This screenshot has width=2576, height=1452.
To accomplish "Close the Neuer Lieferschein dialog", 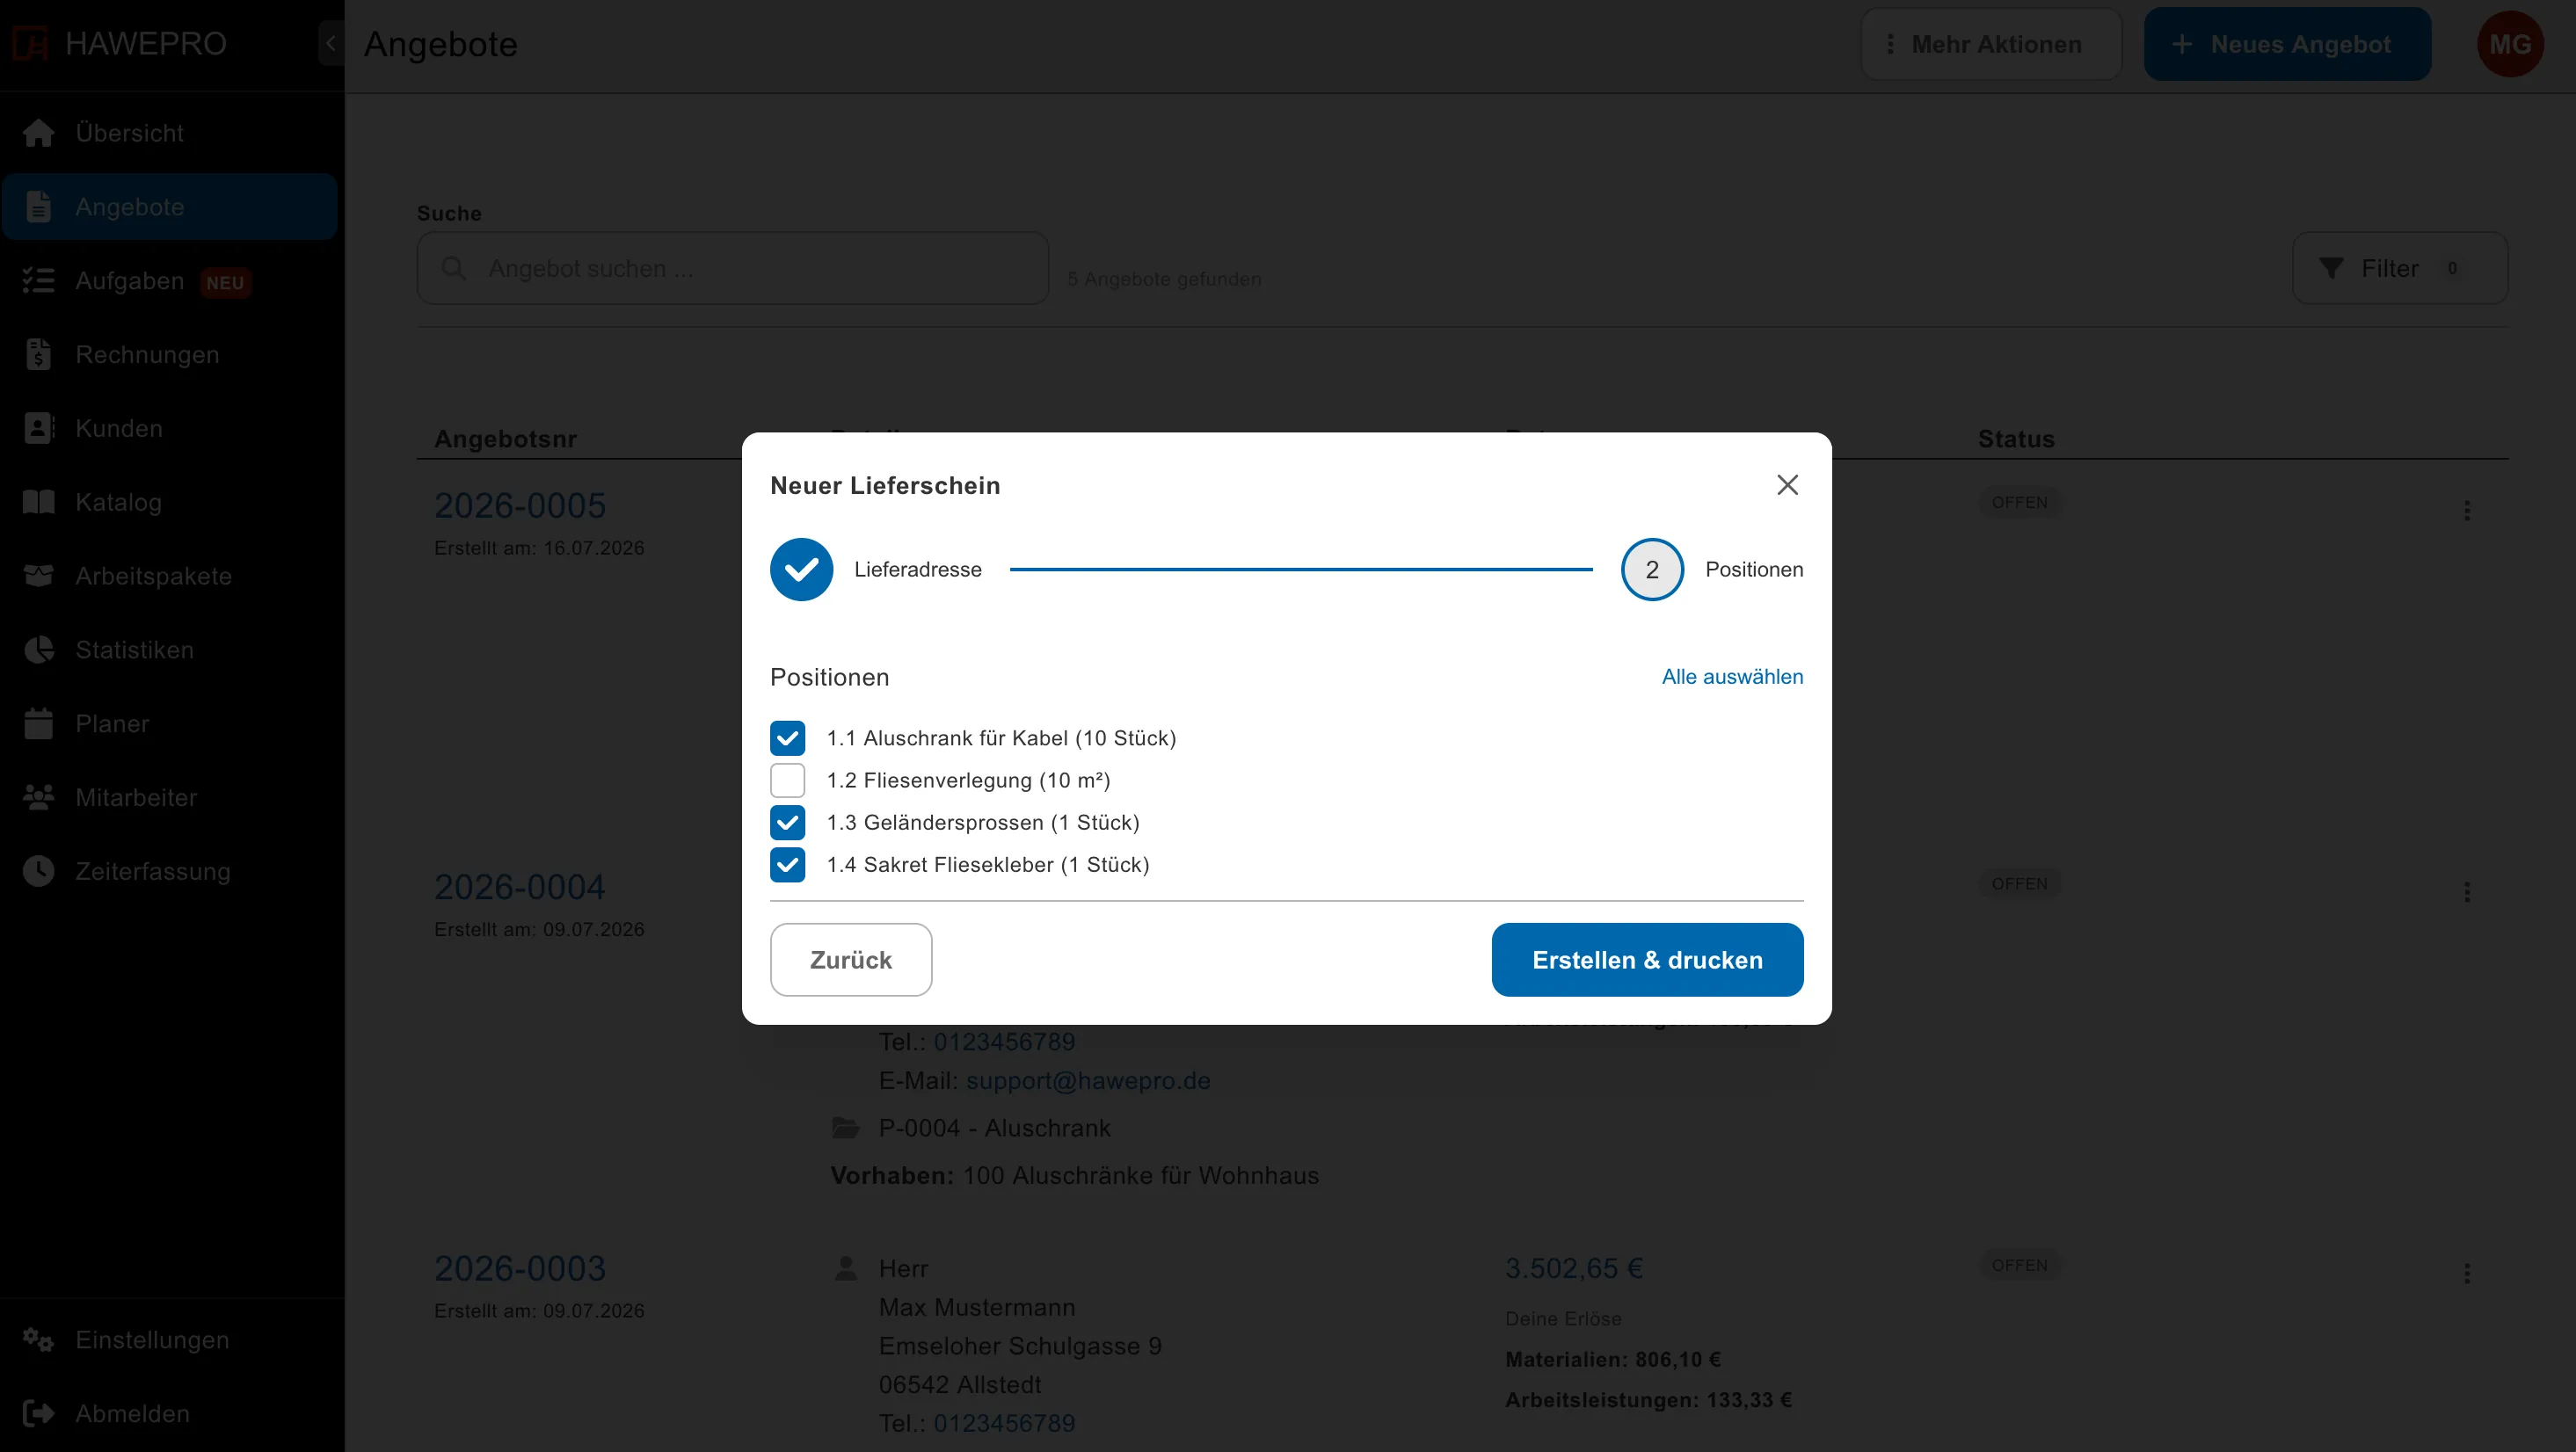I will pos(1787,485).
